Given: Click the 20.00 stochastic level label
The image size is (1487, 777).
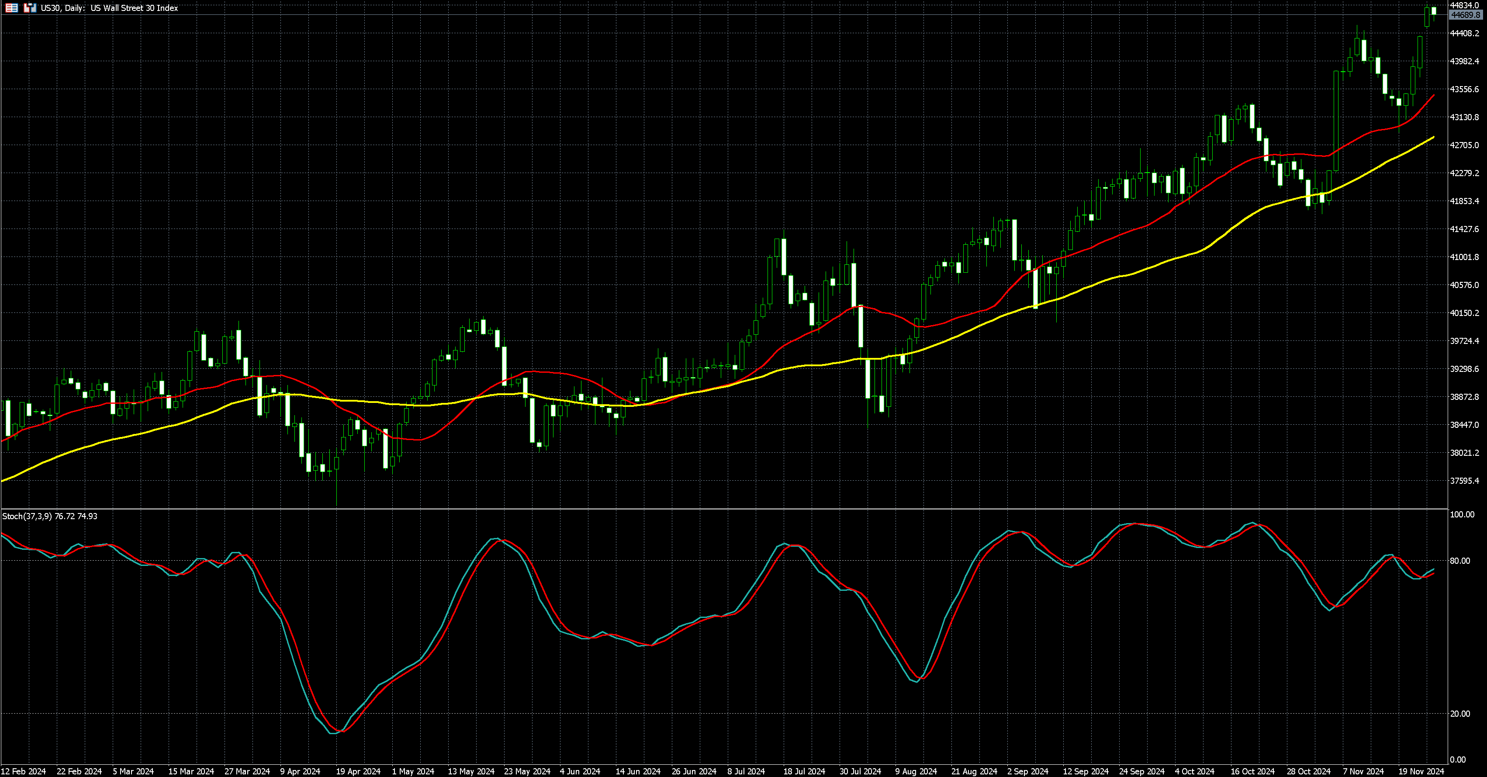Looking at the screenshot, I should (x=1460, y=714).
